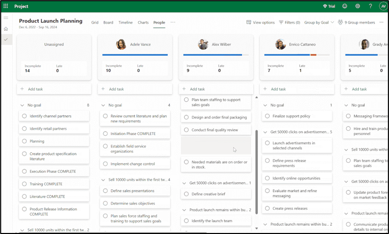Click the Trial diamond icon
The height and width of the screenshot is (234, 389).
tap(325, 6)
